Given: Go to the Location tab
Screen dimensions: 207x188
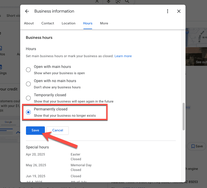Looking at the screenshot, I should [68, 23].
